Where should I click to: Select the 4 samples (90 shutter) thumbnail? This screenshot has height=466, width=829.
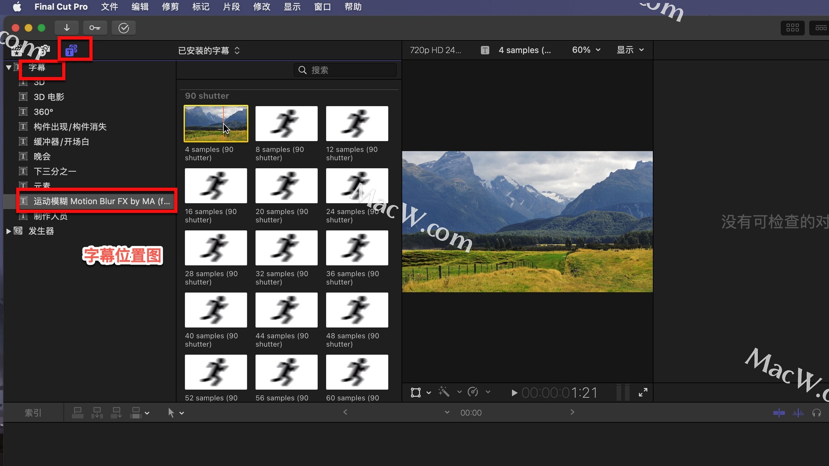pyautogui.click(x=216, y=123)
